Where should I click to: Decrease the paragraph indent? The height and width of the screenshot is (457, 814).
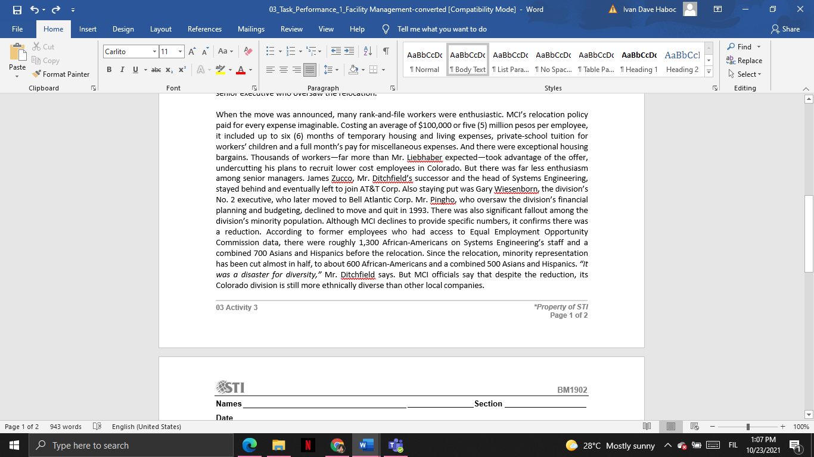pos(335,52)
